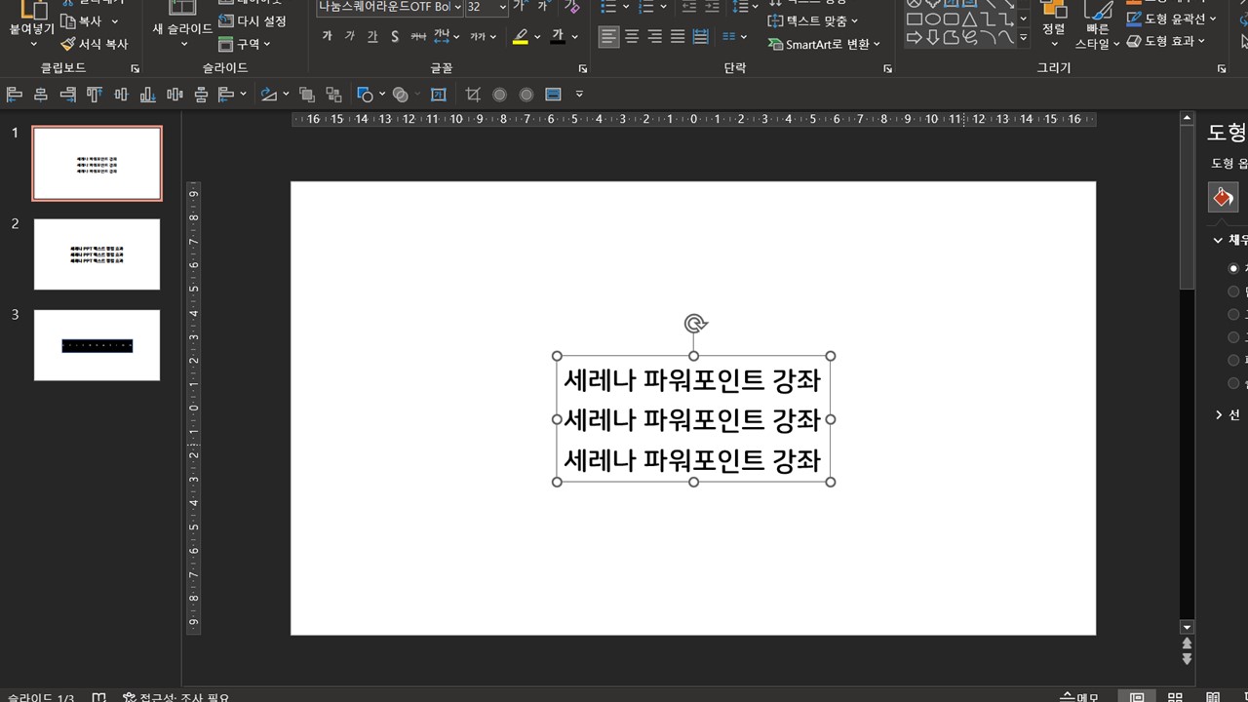Toggle bold formatting
This screenshot has height=702, width=1248.
pyautogui.click(x=327, y=36)
